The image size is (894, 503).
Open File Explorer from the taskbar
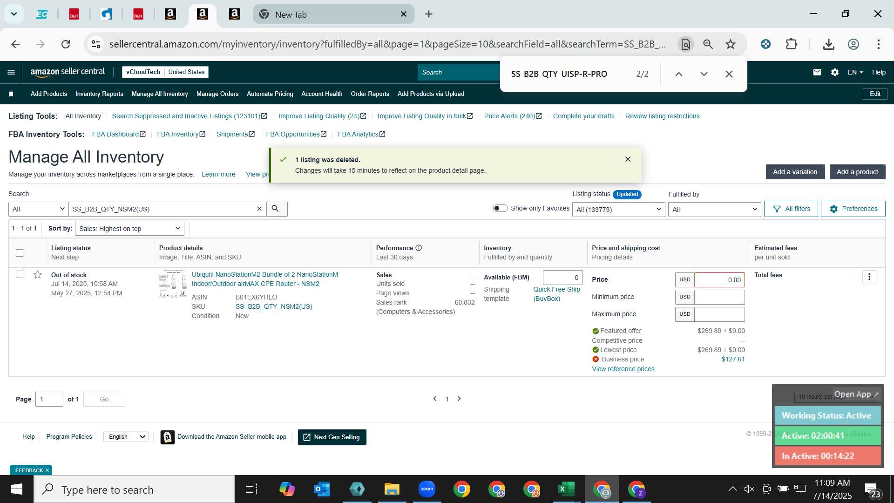pyautogui.click(x=392, y=489)
